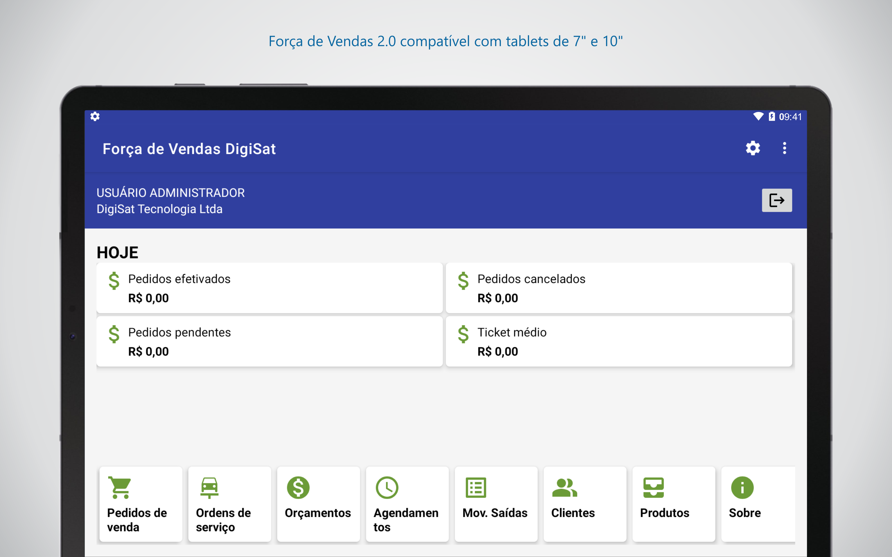Tap dollar icon of Pedidos efetivados
Screen dimensions: 892x557
point(114,281)
